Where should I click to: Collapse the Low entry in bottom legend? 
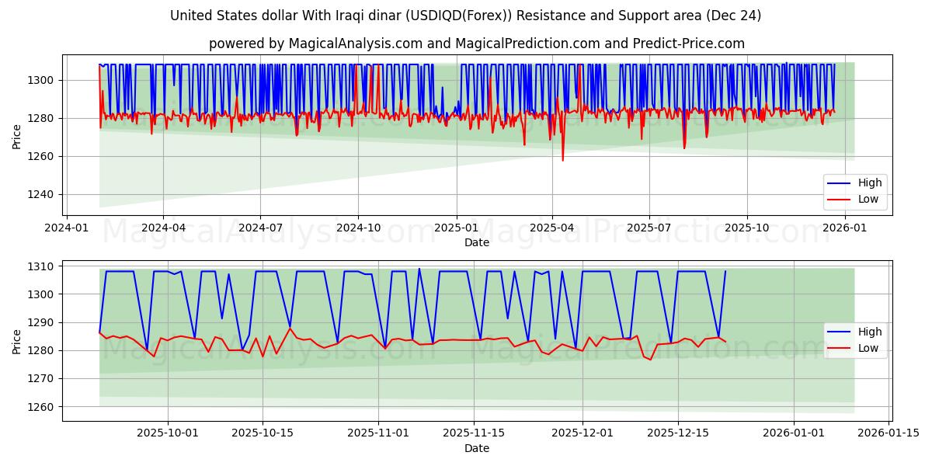coord(868,347)
